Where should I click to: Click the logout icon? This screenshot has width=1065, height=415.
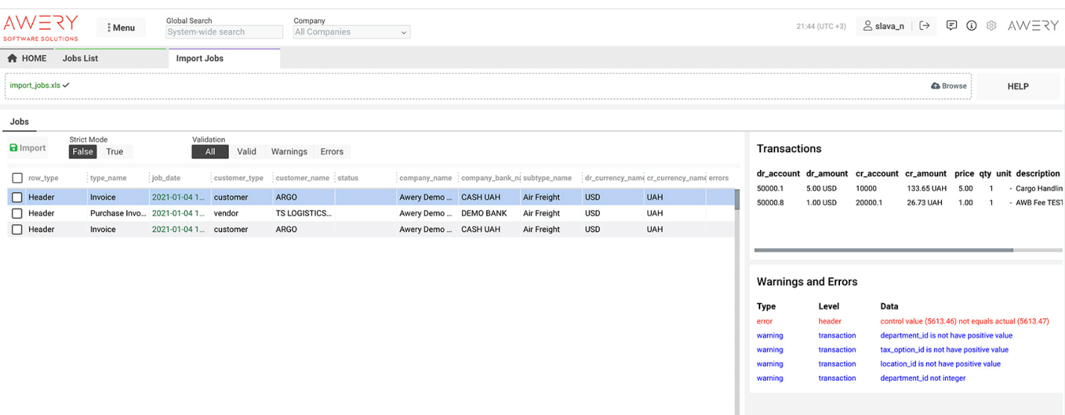[925, 25]
